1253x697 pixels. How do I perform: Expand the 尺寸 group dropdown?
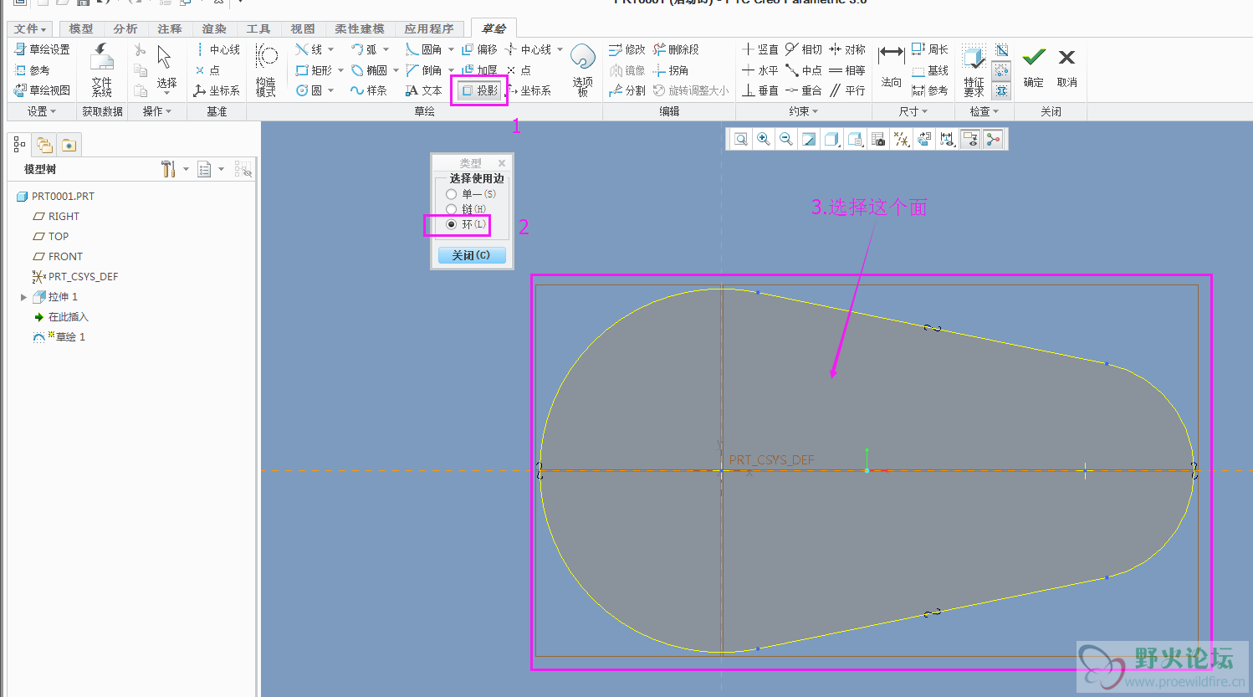[x=913, y=111]
